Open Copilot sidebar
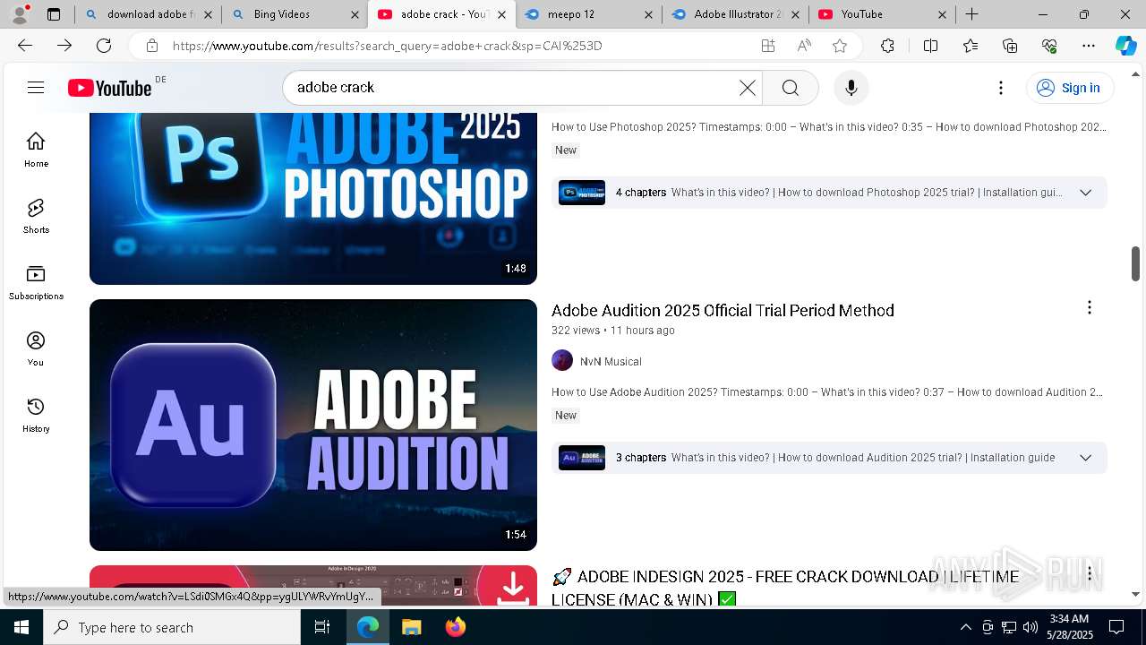The width and height of the screenshot is (1146, 645). coord(1125,46)
